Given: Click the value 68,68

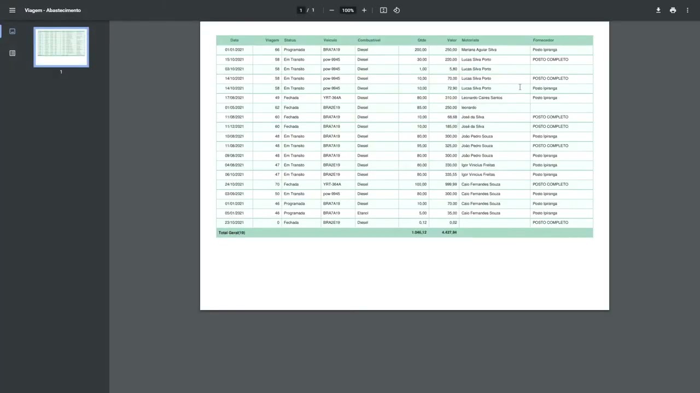Looking at the screenshot, I should pyautogui.click(x=452, y=117).
